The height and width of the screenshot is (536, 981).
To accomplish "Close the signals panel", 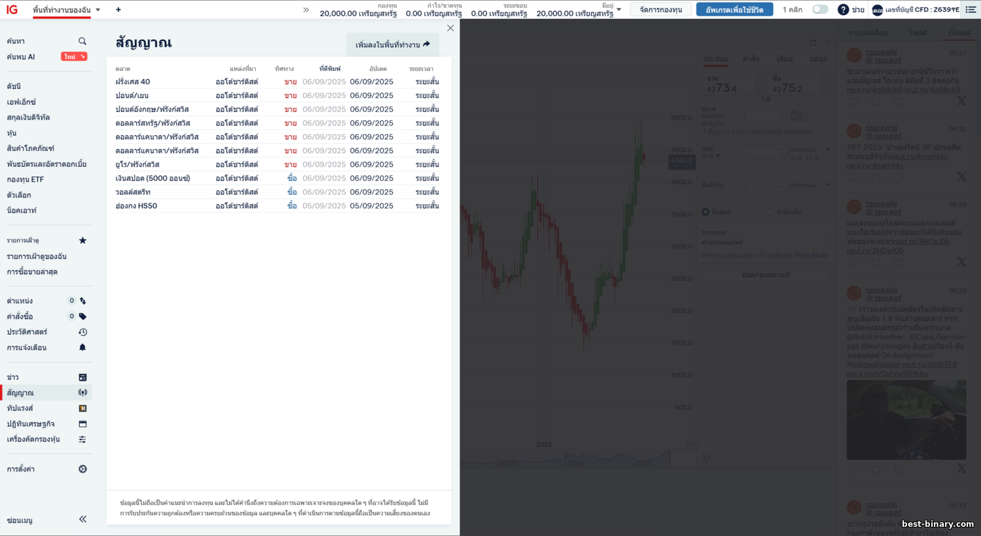I will pos(450,28).
